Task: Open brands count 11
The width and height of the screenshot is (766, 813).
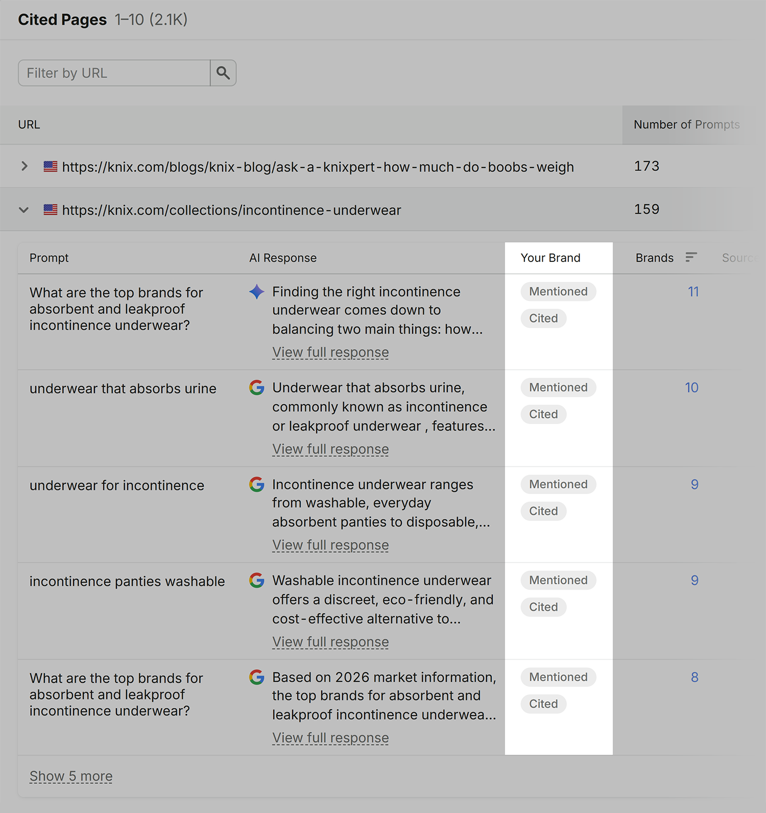Action: [x=693, y=291]
